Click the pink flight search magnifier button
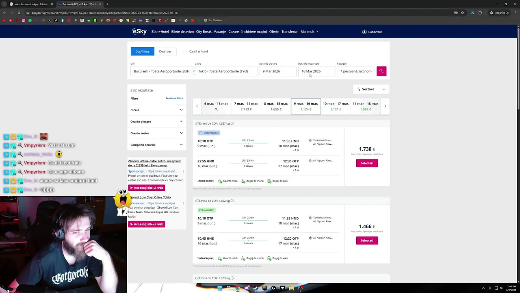Viewport: 520px width, 293px height. pyautogui.click(x=381, y=71)
